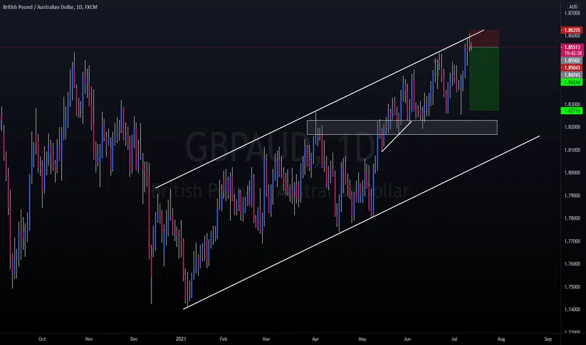
Task: Open the AUD currency selector
Action: pos(573,7)
